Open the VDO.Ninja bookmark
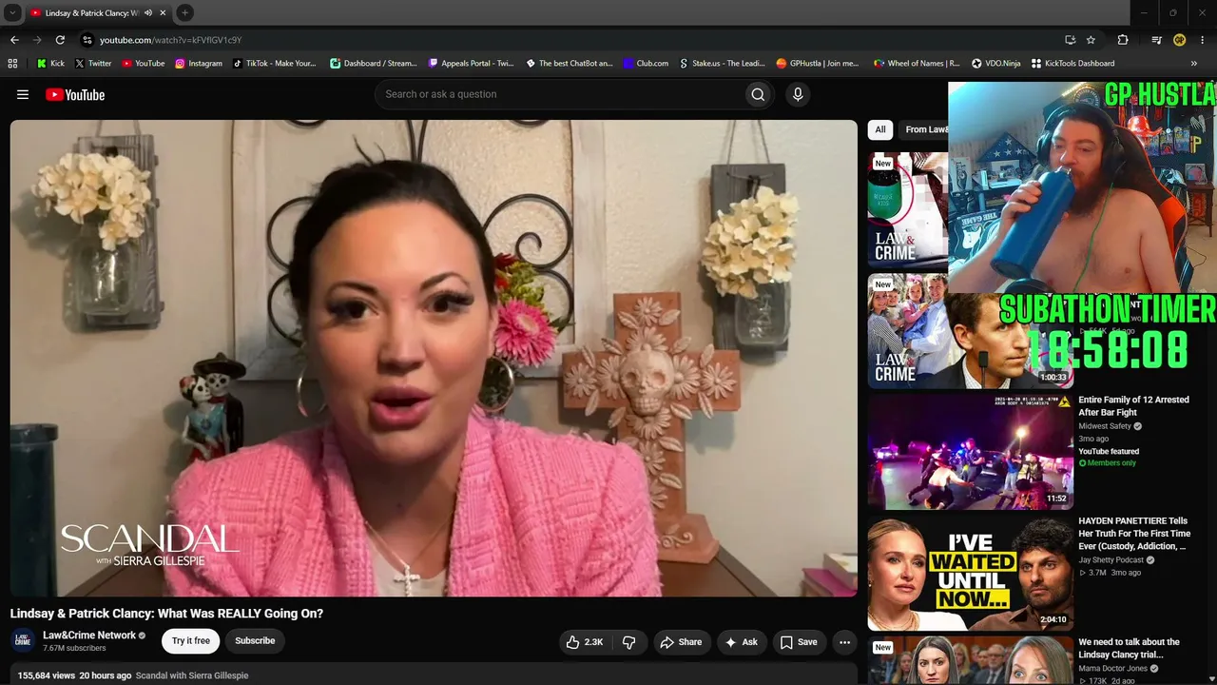Image resolution: width=1217 pixels, height=685 pixels. point(995,64)
